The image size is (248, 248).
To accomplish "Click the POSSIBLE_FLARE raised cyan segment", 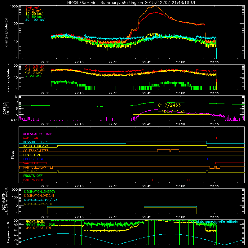I will [166, 141].
